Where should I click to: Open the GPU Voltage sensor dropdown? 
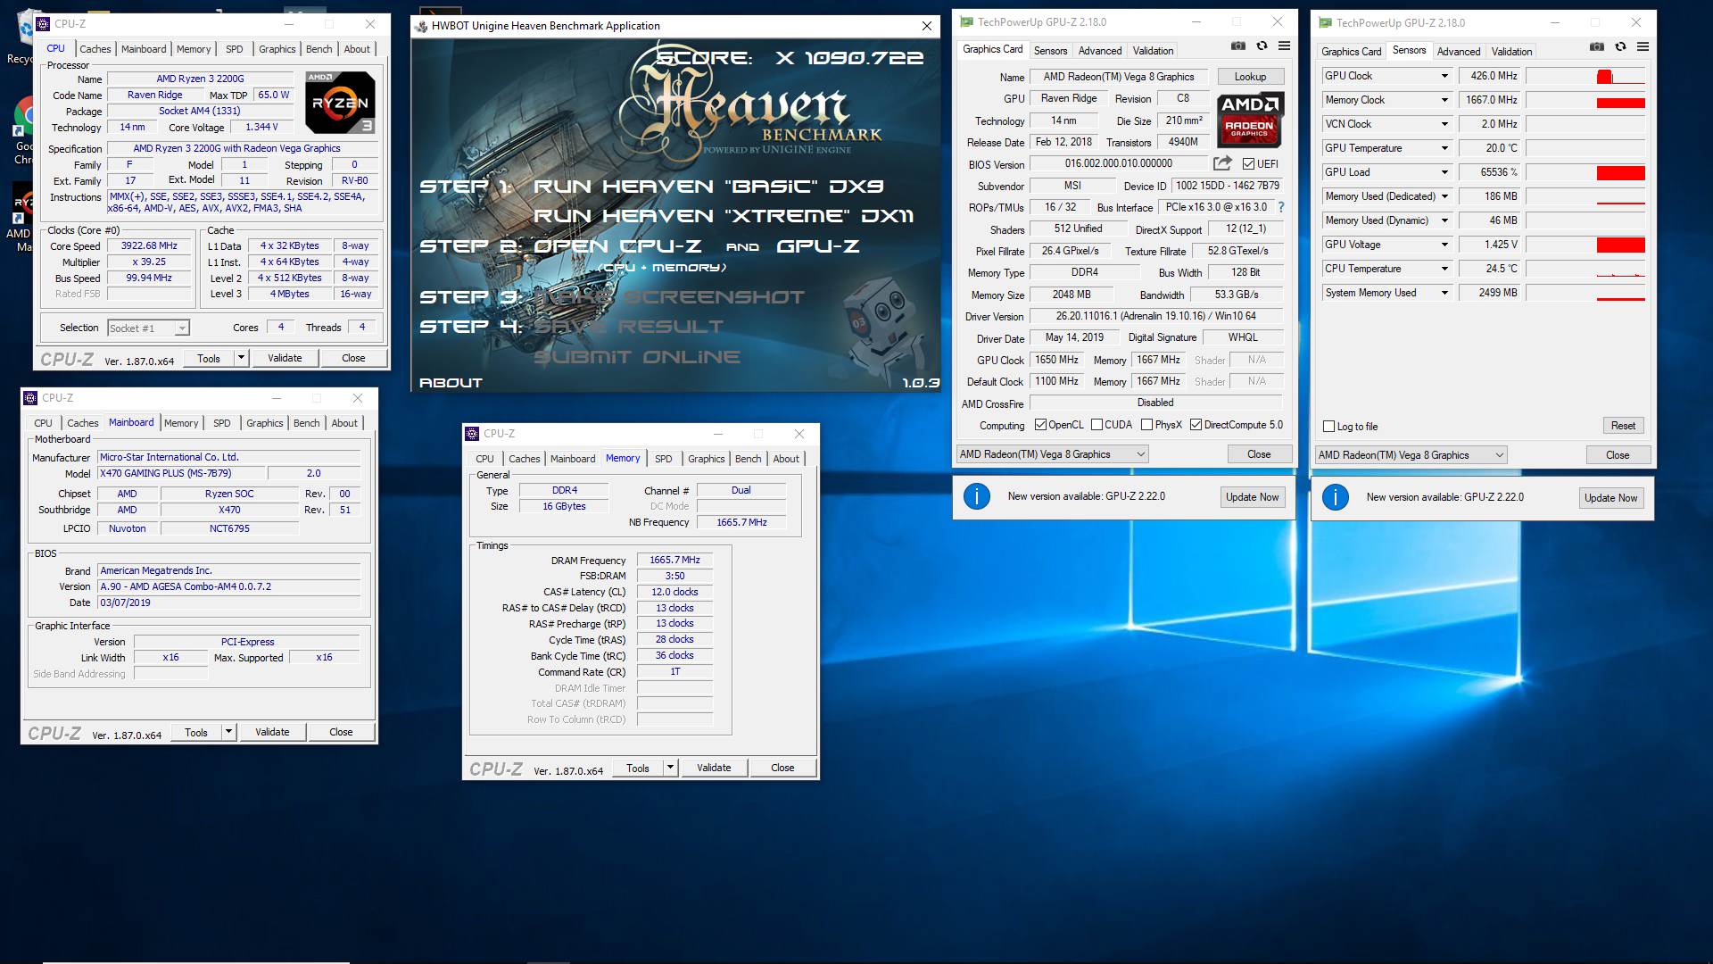(x=1444, y=245)
